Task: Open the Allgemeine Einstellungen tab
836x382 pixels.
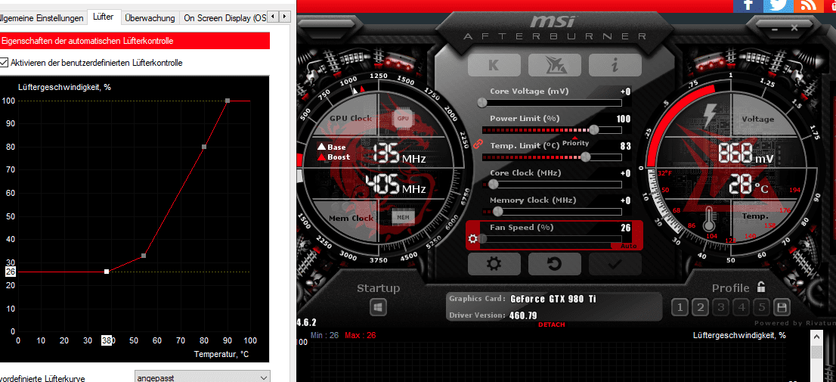Action: (42, 17)
